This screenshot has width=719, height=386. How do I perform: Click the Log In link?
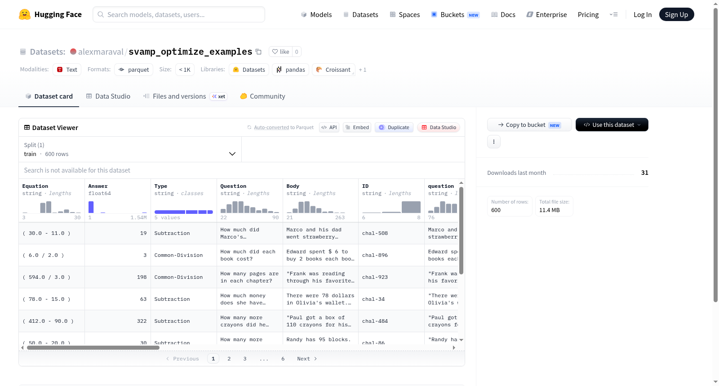(643, 14)
